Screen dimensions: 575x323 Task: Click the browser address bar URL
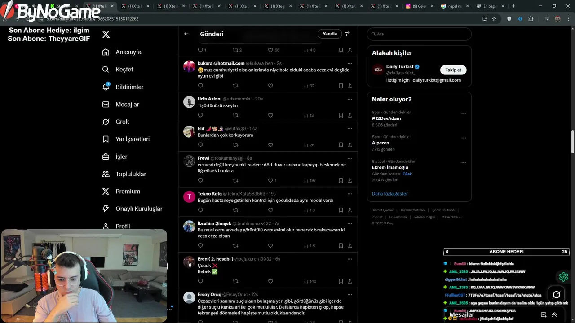[93, 19]
